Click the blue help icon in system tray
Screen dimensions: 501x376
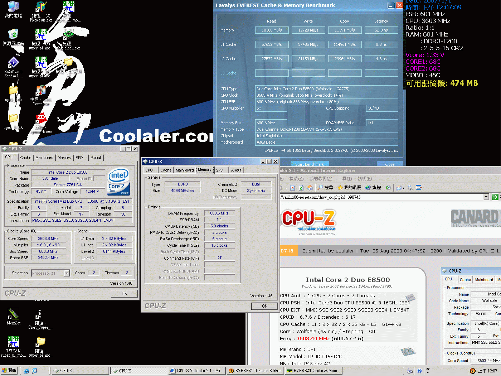tap(419, 371)
